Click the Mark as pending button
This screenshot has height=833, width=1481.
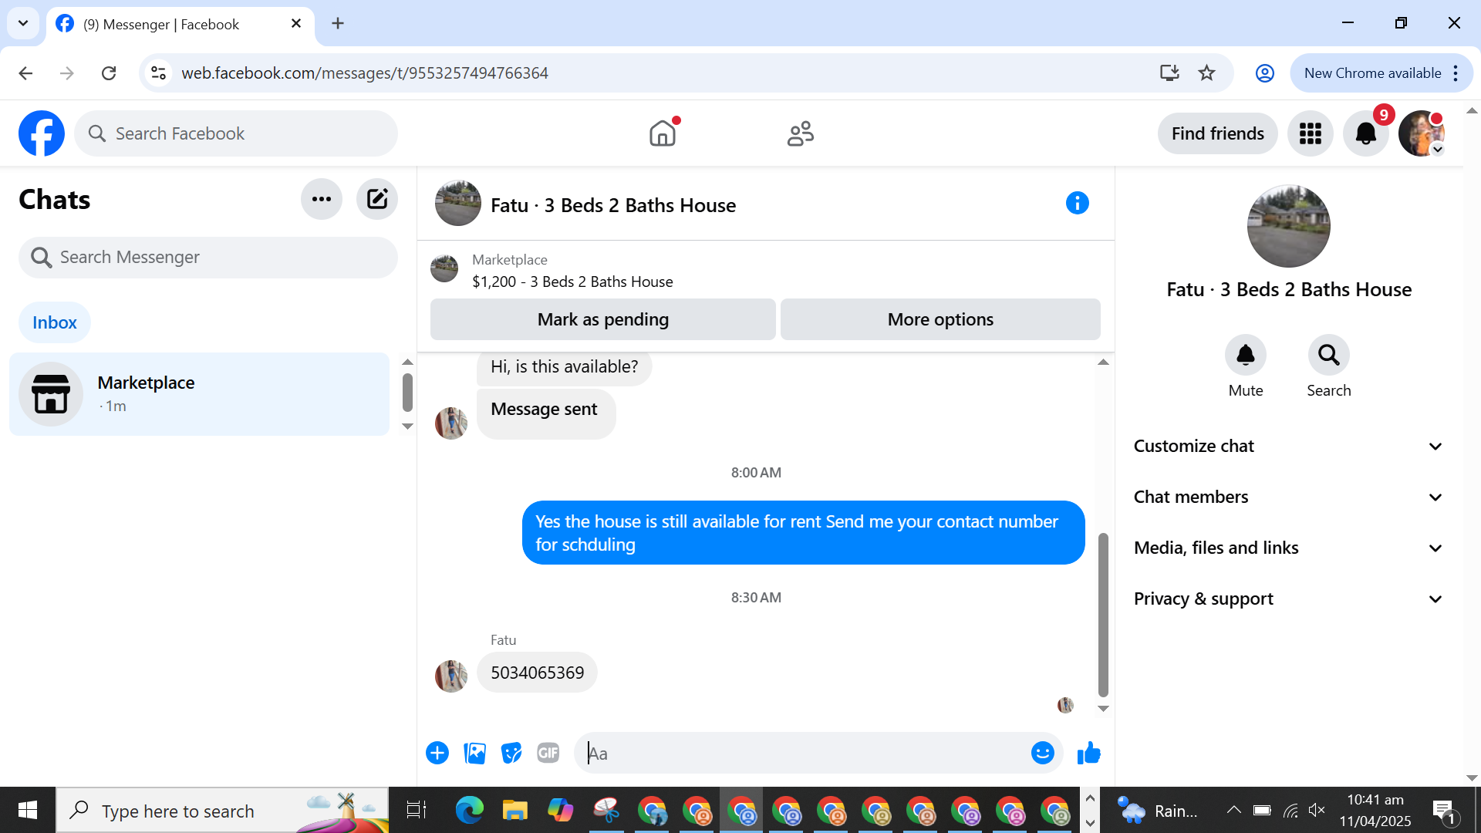click(602, 319)
